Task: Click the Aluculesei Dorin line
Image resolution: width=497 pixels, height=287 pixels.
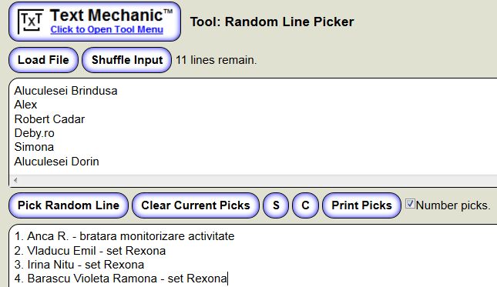Action: (x=56, y=162)
